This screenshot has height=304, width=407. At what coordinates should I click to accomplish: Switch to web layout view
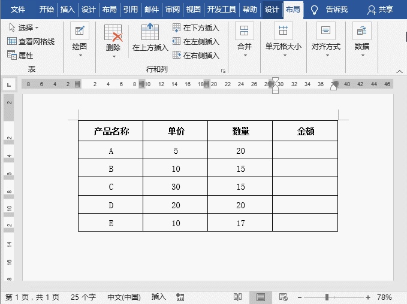click(x=283, y=297)
